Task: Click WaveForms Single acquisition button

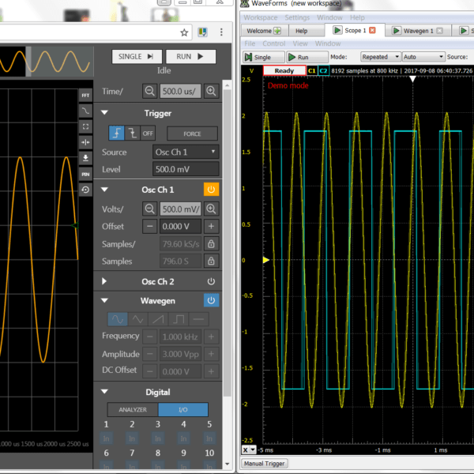Action: click(x=264, y=57)
